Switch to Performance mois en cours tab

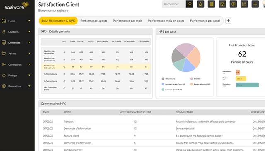coord(166,21)
